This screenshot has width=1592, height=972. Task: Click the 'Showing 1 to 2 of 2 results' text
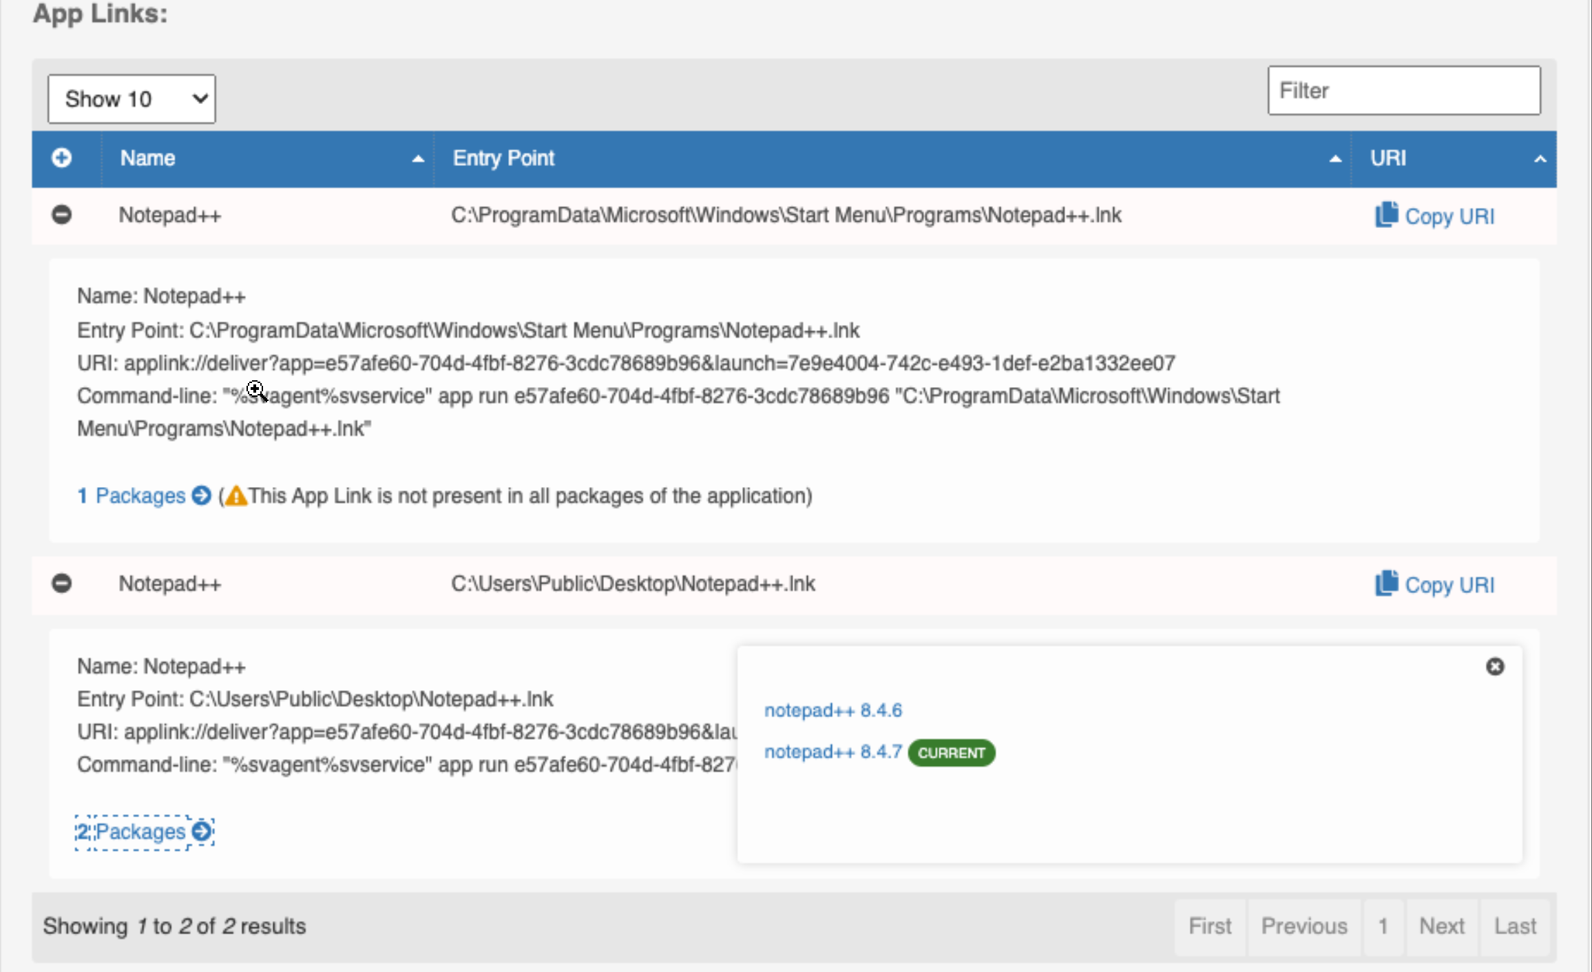(174, 926)
